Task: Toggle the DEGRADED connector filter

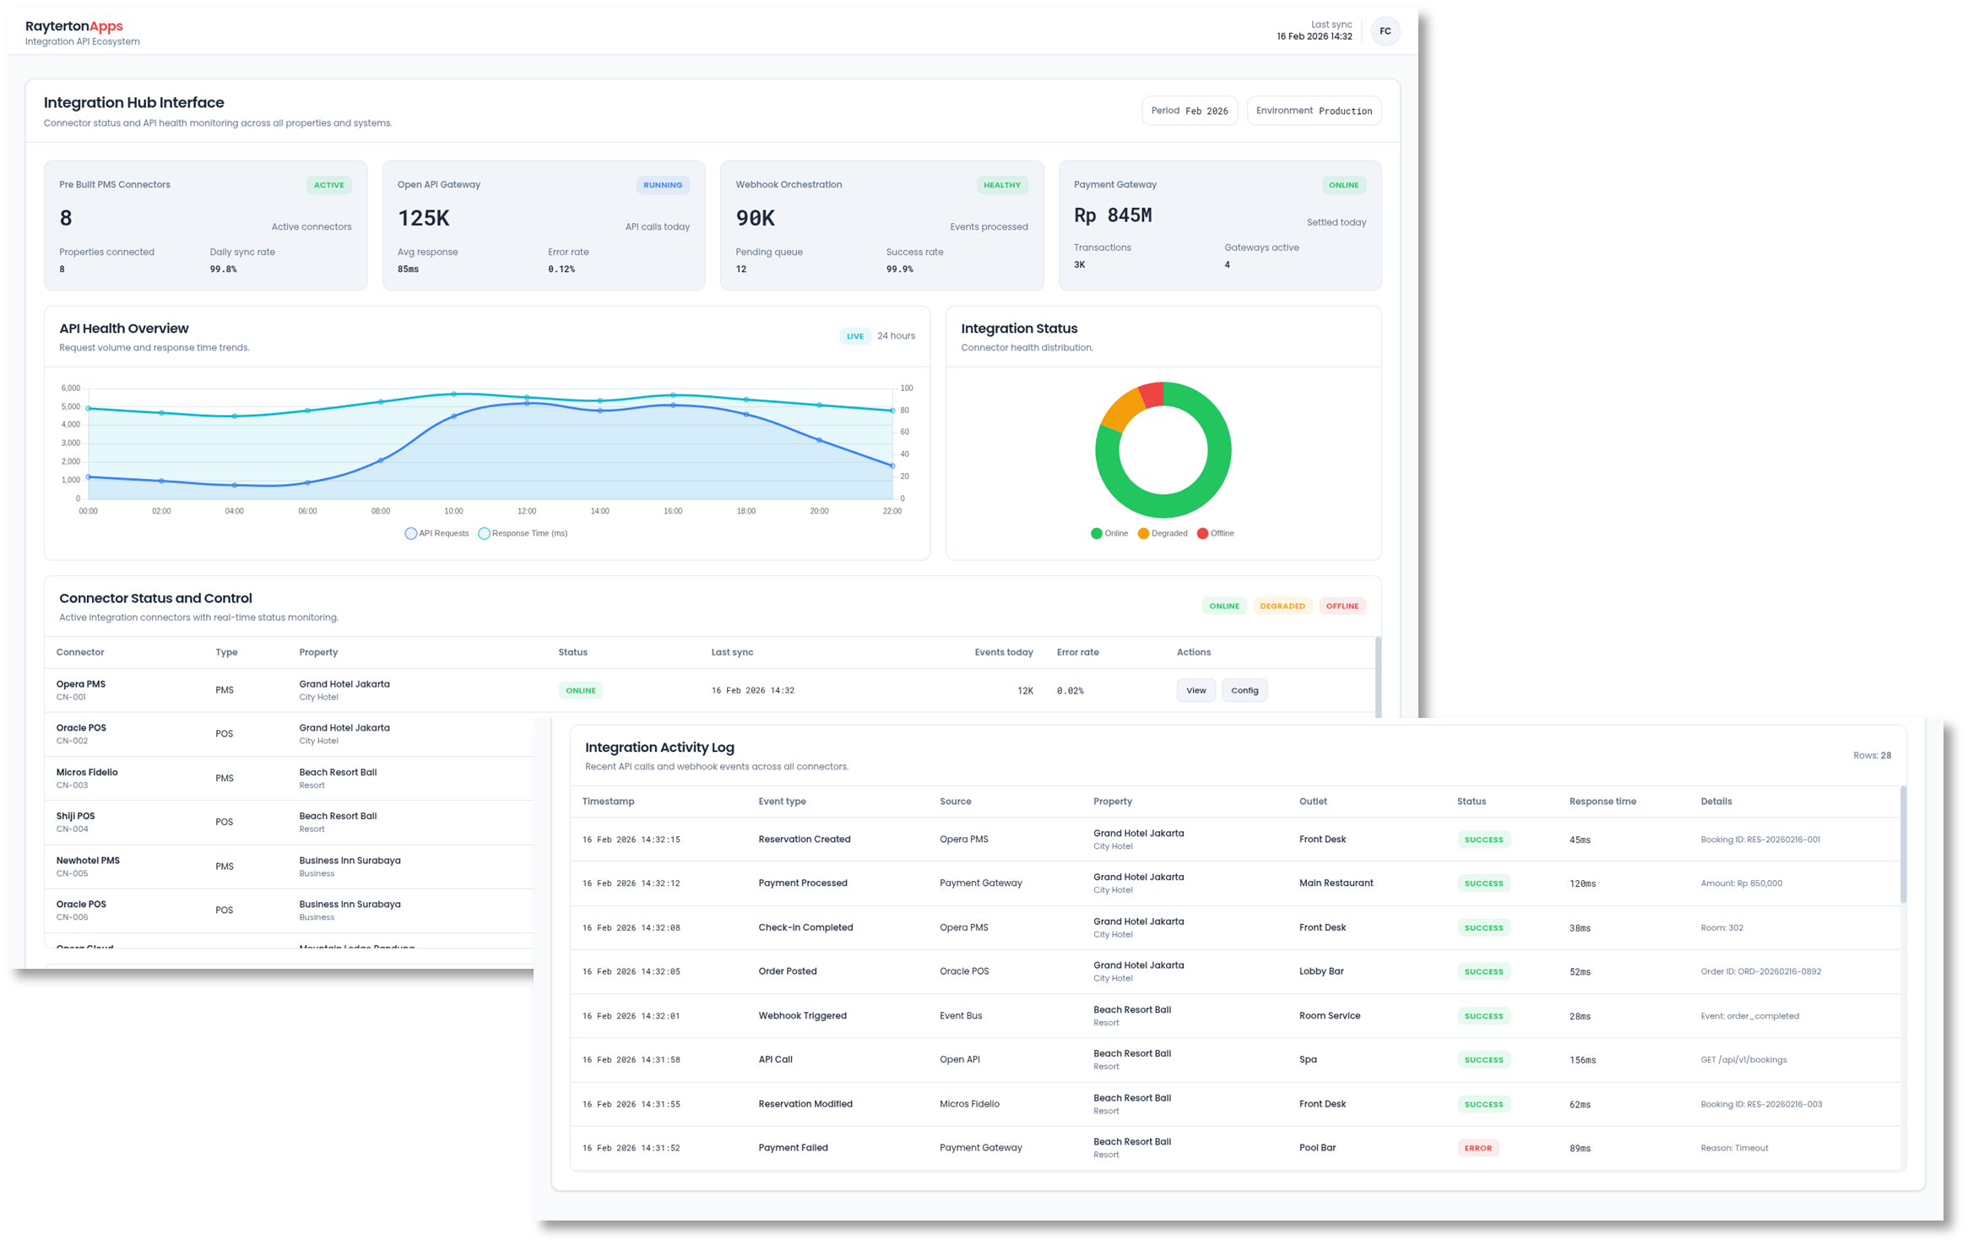Action: click(1282, 606)
